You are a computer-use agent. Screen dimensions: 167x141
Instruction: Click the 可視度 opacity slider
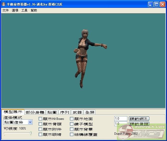tap(18, 133)
